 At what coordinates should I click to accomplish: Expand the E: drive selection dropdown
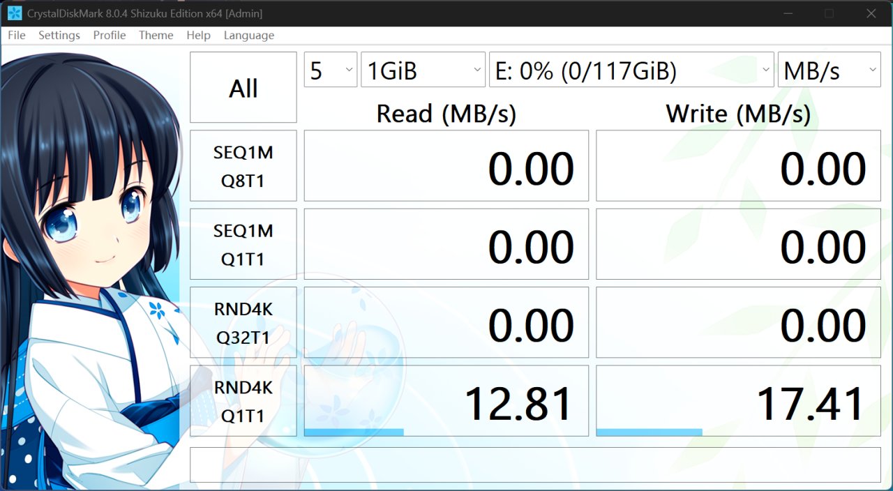tap(631, 70)
